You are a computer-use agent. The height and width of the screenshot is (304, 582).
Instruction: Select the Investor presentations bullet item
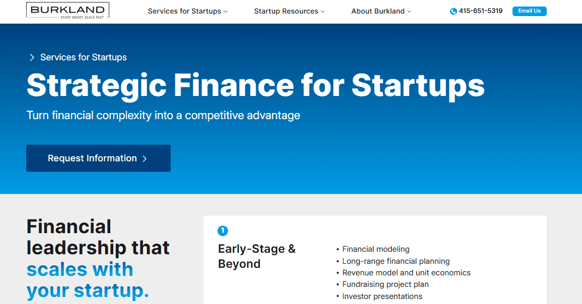[x=382, y=296]
